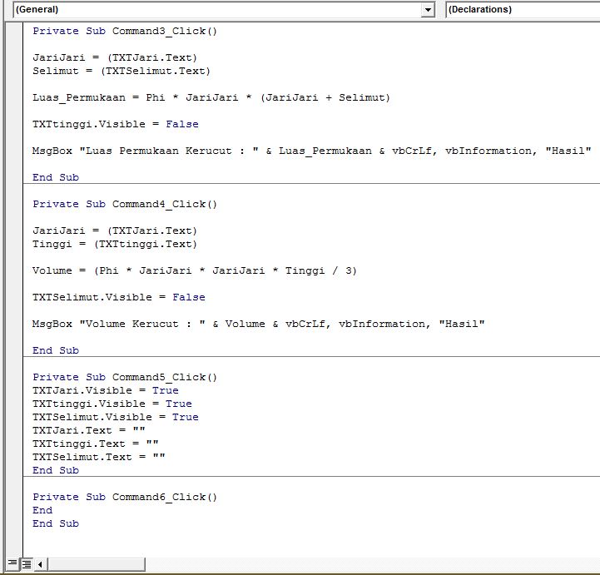Image resolution: width=600 pixels, height=575 pixels.
Task: Open the (Declarations) procedure combo box
Action: point(523,9)
